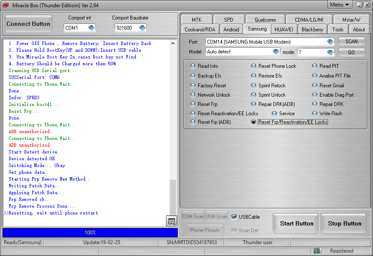
Task: Select the Samsung tab
Action: pyautogui.click(x=257, y=29)
